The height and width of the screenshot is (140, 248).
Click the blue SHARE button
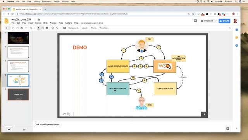pyautogui.click(x=224, y=21)
